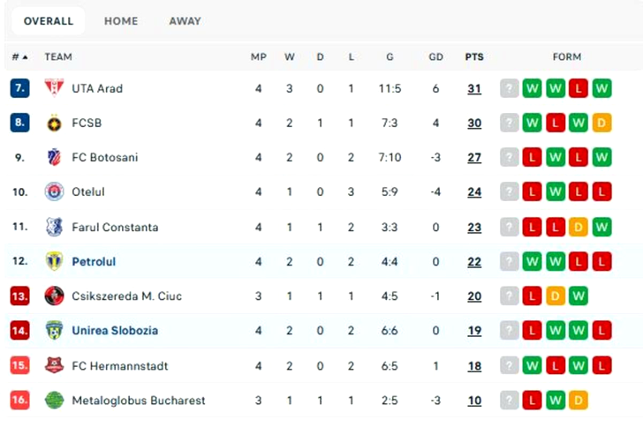Open the Petrolul team link
Screen dimensions: 643x427
tap(94, 262)
